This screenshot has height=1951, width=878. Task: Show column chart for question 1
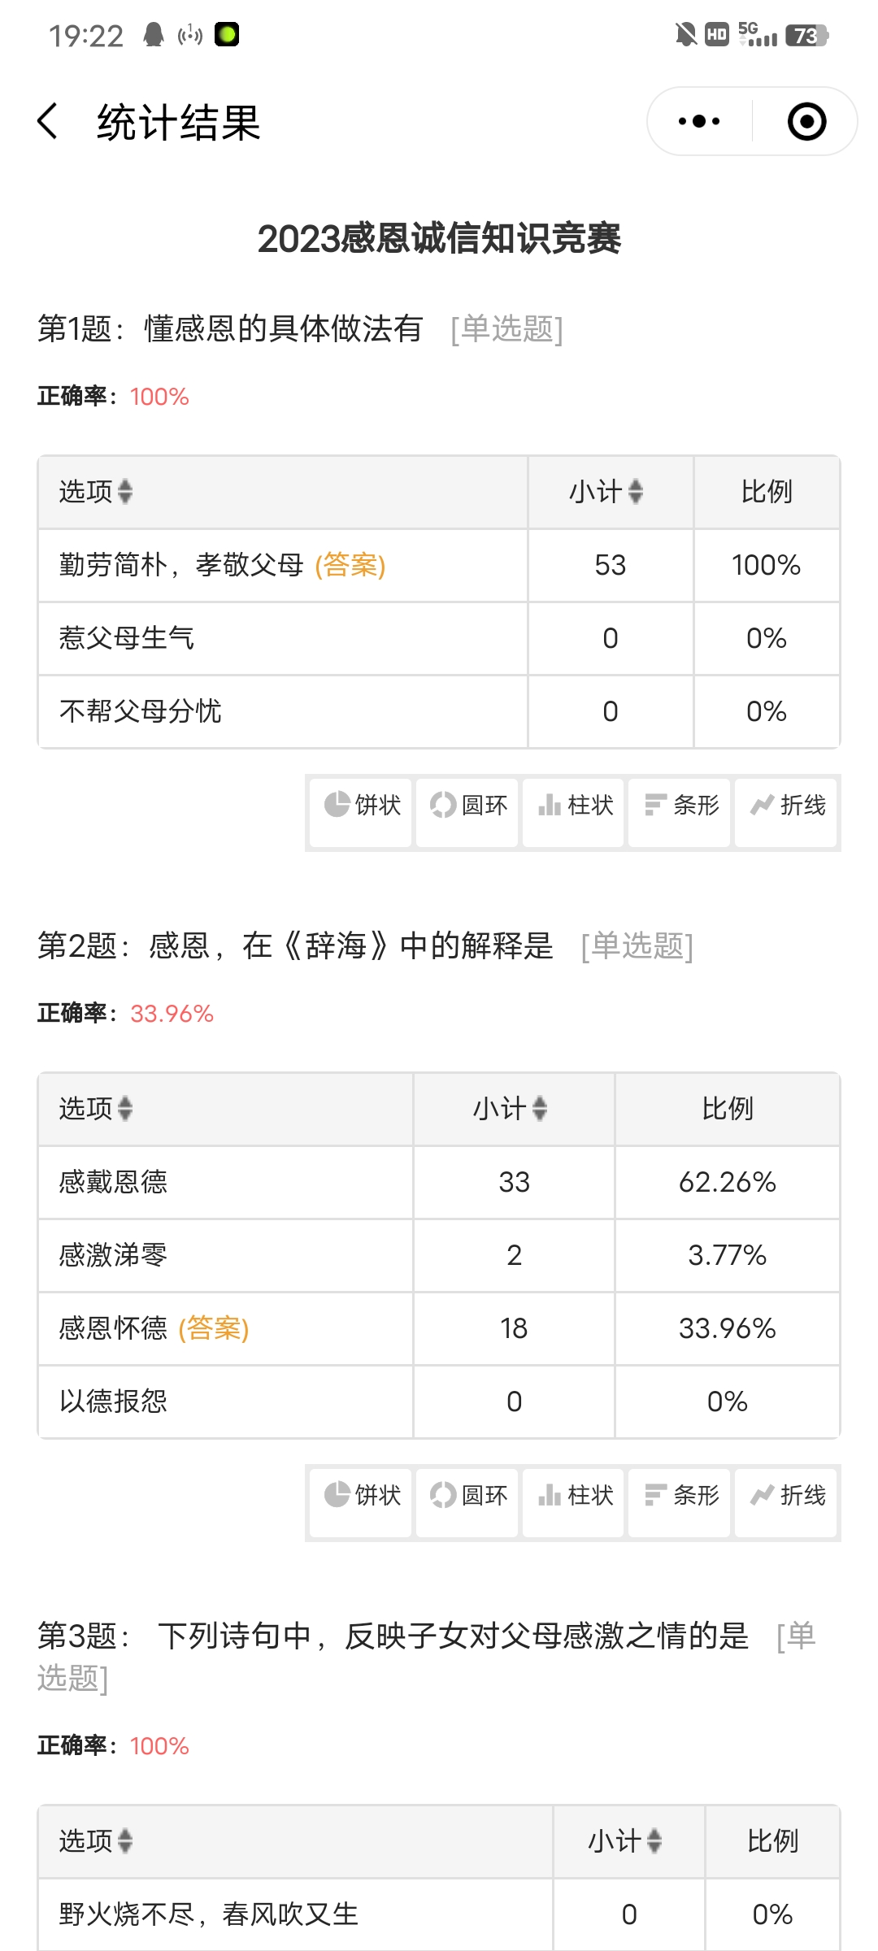pyautogui.click(x=574, y=805)
